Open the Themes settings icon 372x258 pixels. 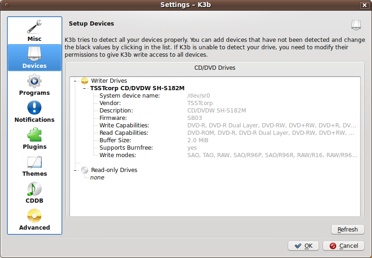point(34,162)
